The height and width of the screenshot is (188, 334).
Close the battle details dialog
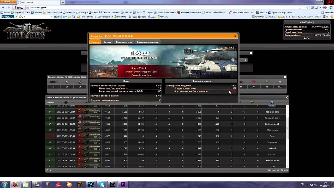(x=235, y=36)
